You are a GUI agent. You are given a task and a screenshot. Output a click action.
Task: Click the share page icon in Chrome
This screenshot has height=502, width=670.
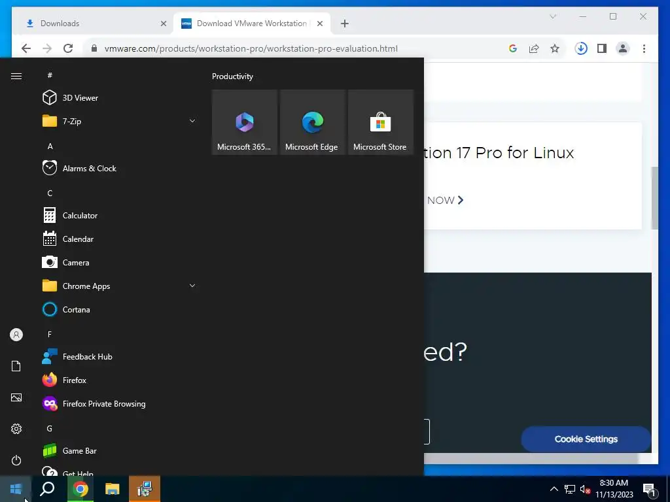pyautogui.click(x=534, y=48)
